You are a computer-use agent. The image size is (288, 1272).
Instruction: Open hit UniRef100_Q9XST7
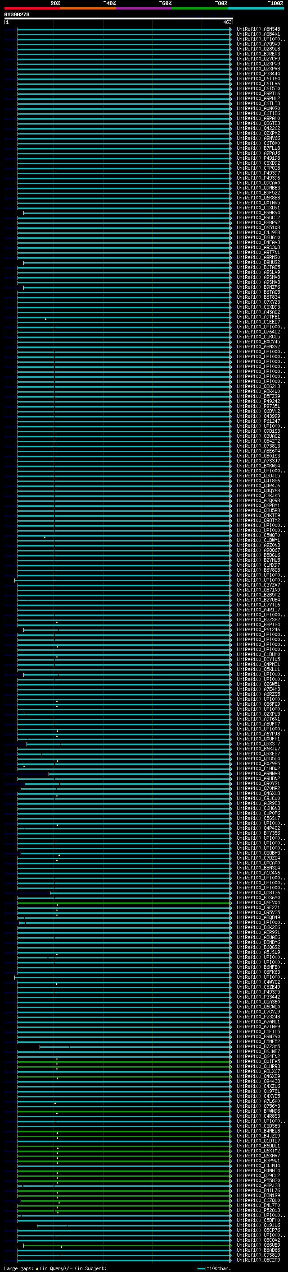[258, 744]
